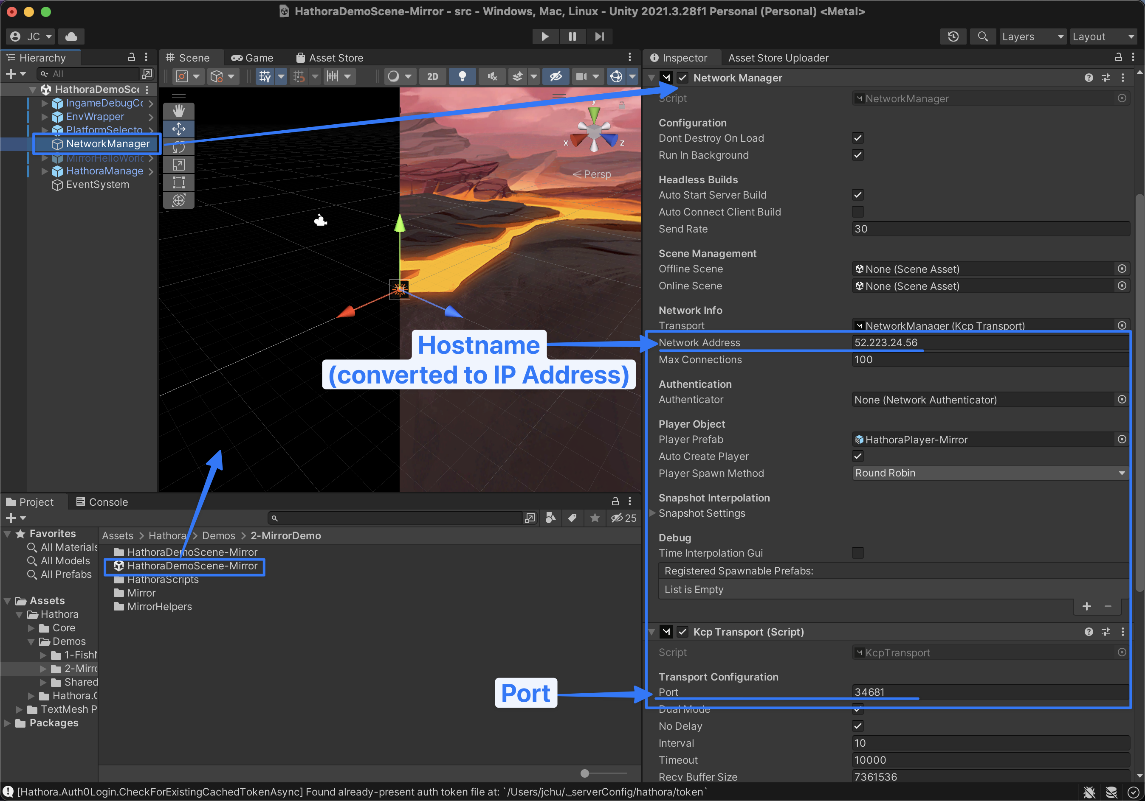Expand the Core folder in Project tree
This screenshot has height=801, width=1145.
point(31,627)
